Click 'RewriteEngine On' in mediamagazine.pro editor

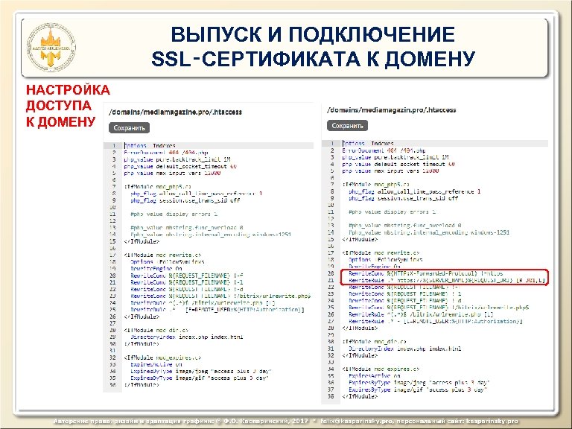pos(156,268)
